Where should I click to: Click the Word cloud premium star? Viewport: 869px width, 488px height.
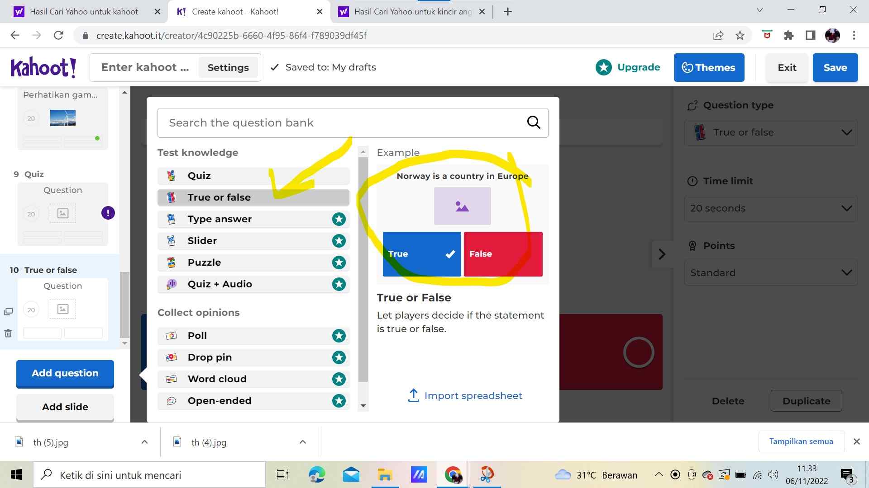tap(339, 379)
